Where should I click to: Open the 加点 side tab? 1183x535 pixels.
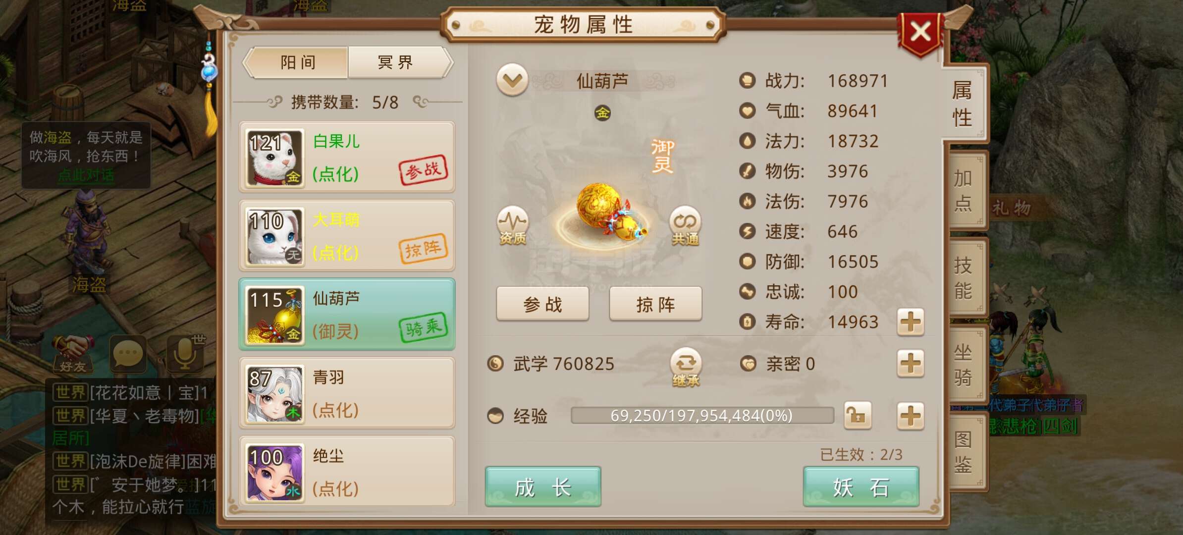coord(964,191)
